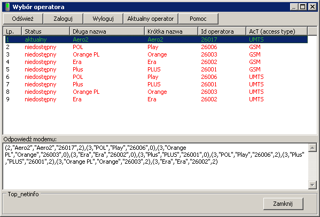Select row 2 long name POL

78,47
